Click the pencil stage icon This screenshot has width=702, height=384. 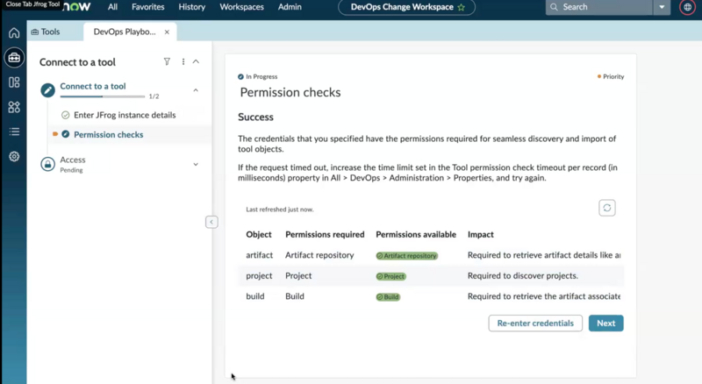[47, 90]
